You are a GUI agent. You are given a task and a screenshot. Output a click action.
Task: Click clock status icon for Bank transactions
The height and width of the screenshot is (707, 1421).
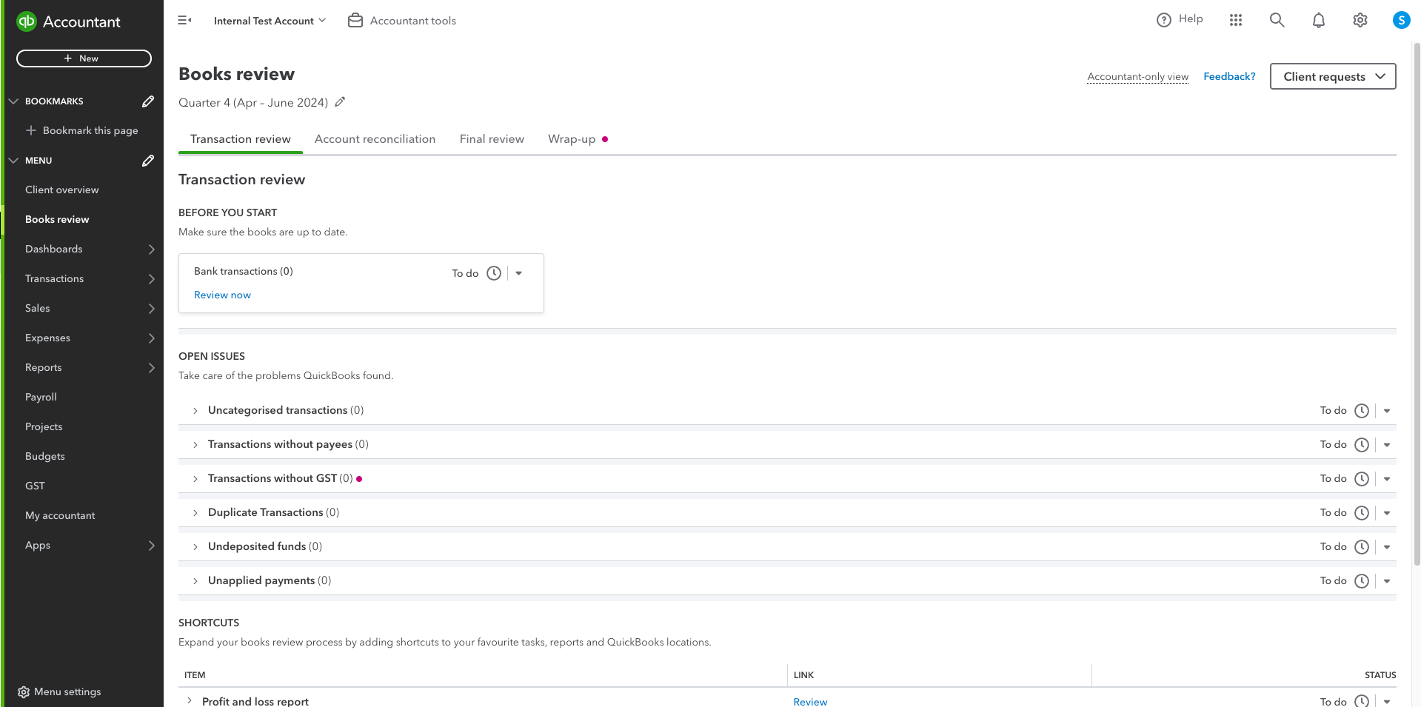[494, 273]
